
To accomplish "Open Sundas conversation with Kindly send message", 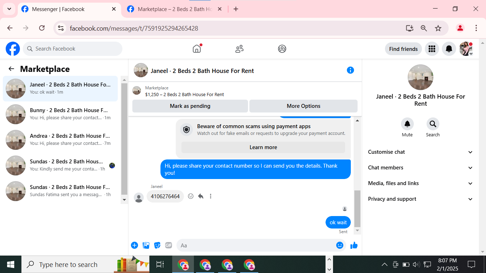I will 60,166.
